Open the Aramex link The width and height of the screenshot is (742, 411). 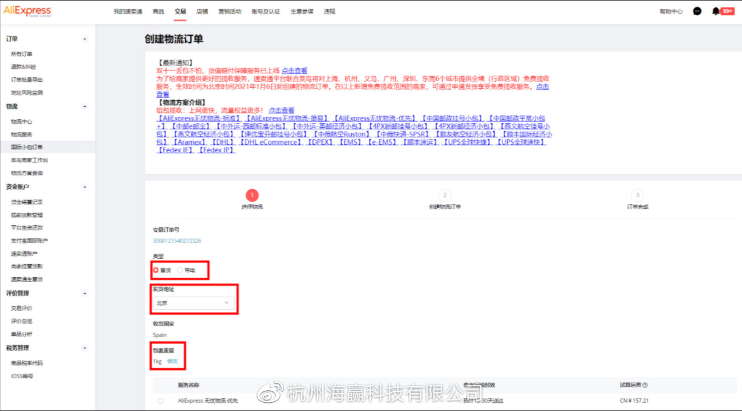point(190,142)
